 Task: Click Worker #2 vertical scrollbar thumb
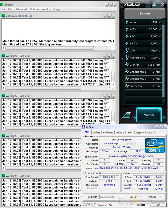(x=113, y=117)
